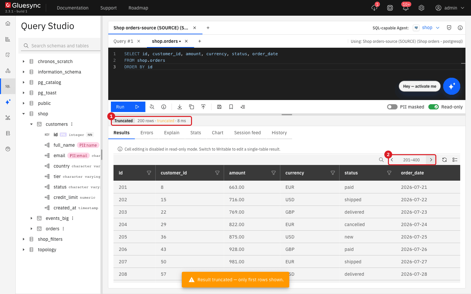Click the copy results icon
Viewport: 471px width, 294px height.
coord(191,107)
